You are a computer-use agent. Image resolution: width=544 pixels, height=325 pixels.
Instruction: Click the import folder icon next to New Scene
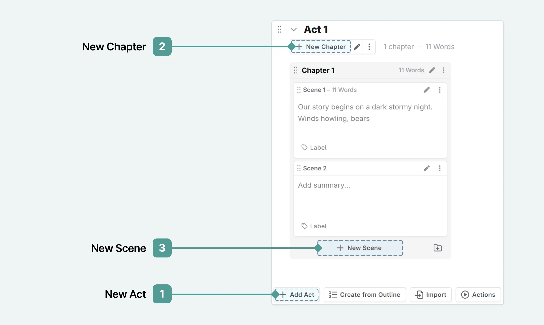tap(438, 248)
